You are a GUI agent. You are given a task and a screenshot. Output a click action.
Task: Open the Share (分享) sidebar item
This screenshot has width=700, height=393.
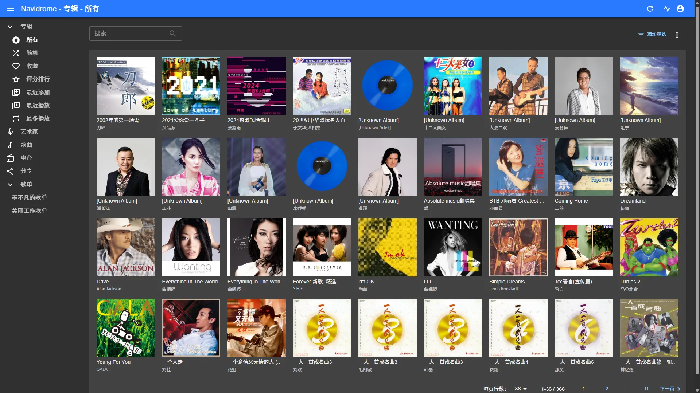pos(26,171)
